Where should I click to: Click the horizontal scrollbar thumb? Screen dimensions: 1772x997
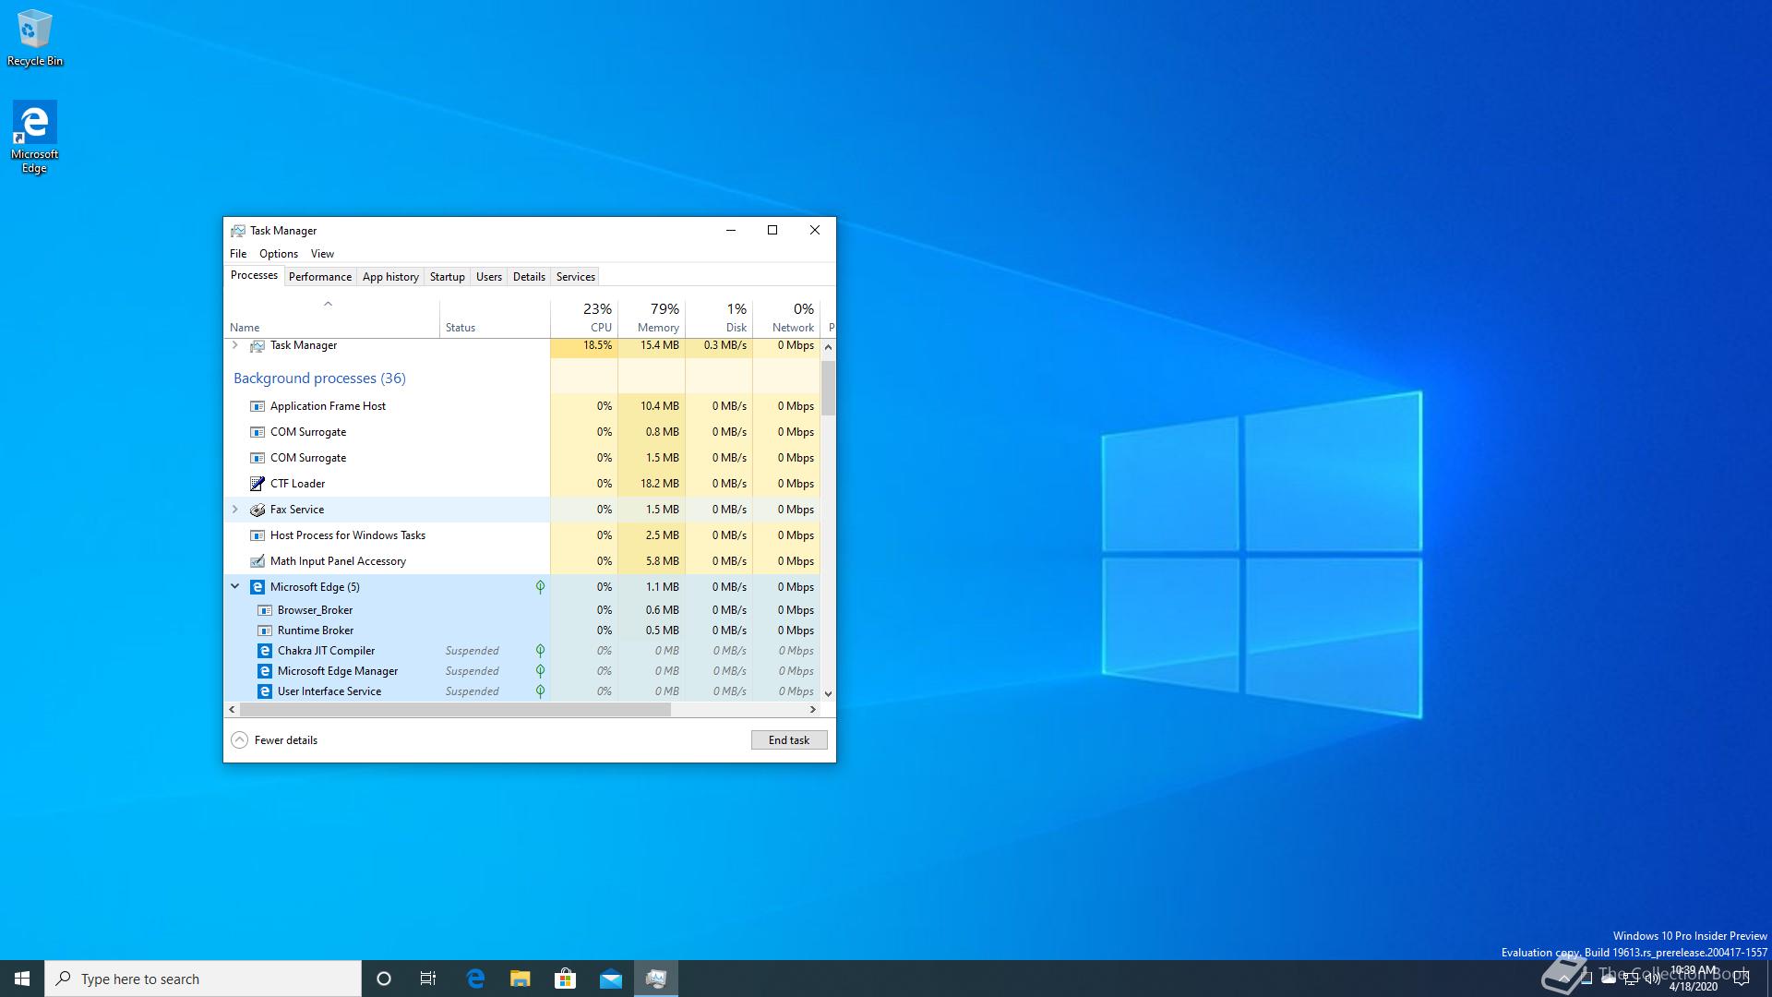455,710
